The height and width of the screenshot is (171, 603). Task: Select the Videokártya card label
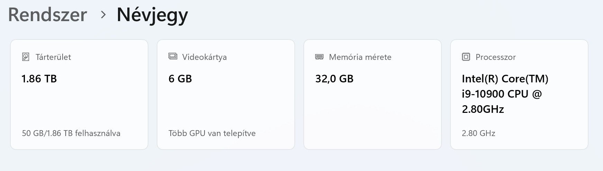[x=204, y=57]
